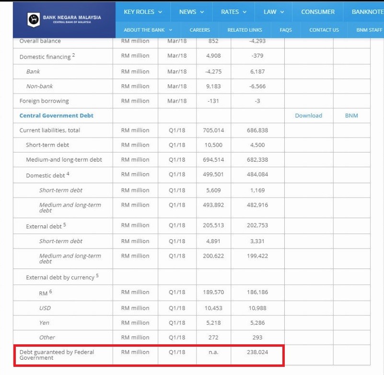
Task: Open RELATED LINKS page
Action: [244, 30]
